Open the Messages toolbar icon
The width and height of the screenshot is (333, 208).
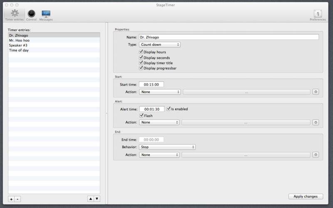pos(46,15)
